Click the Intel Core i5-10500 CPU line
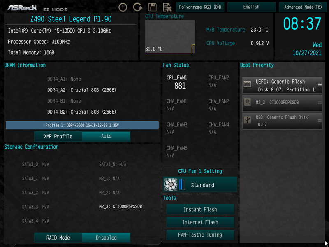 59,30
